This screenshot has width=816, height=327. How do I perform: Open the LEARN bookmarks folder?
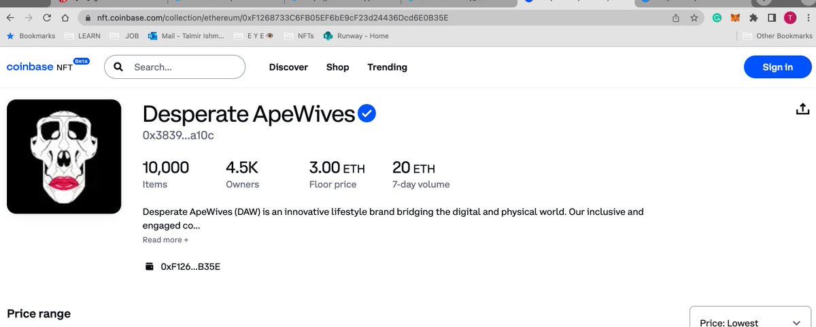pos(82,35)
